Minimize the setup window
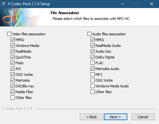The height and width of the screenshot is (124, 159). (x=123, y=4)
